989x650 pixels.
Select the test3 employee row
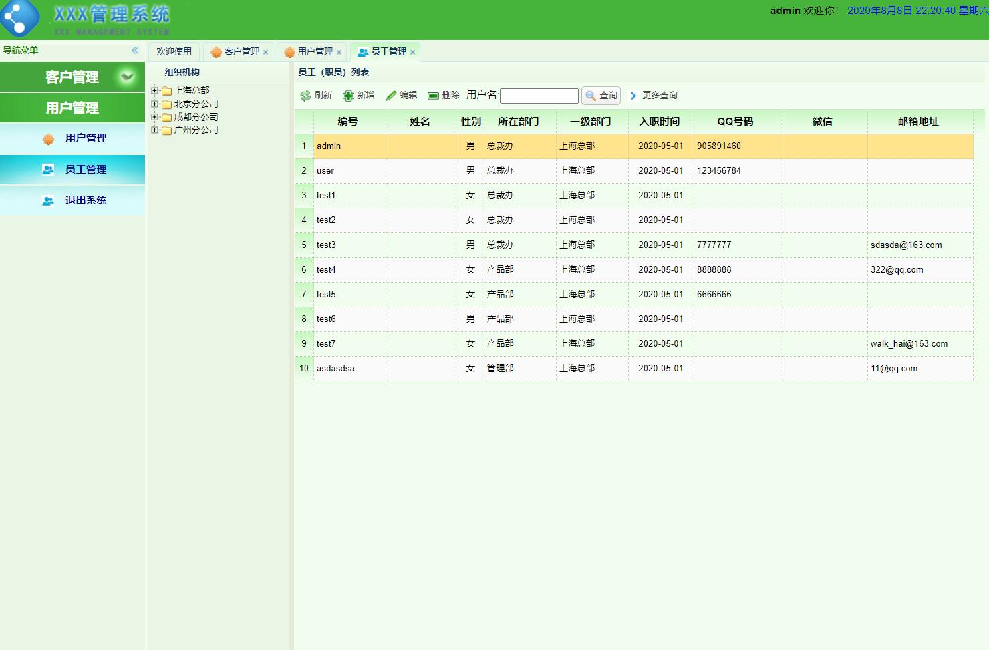(x=326, y=245)
